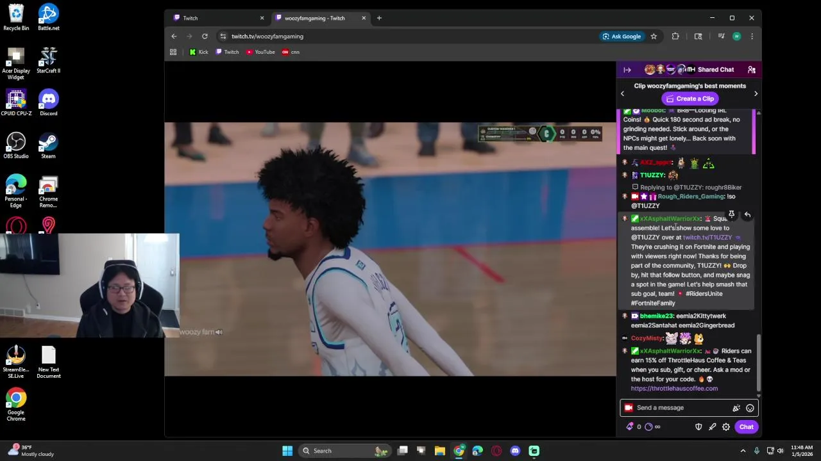
Task: View site information icon in address bar
Action: 223,36
